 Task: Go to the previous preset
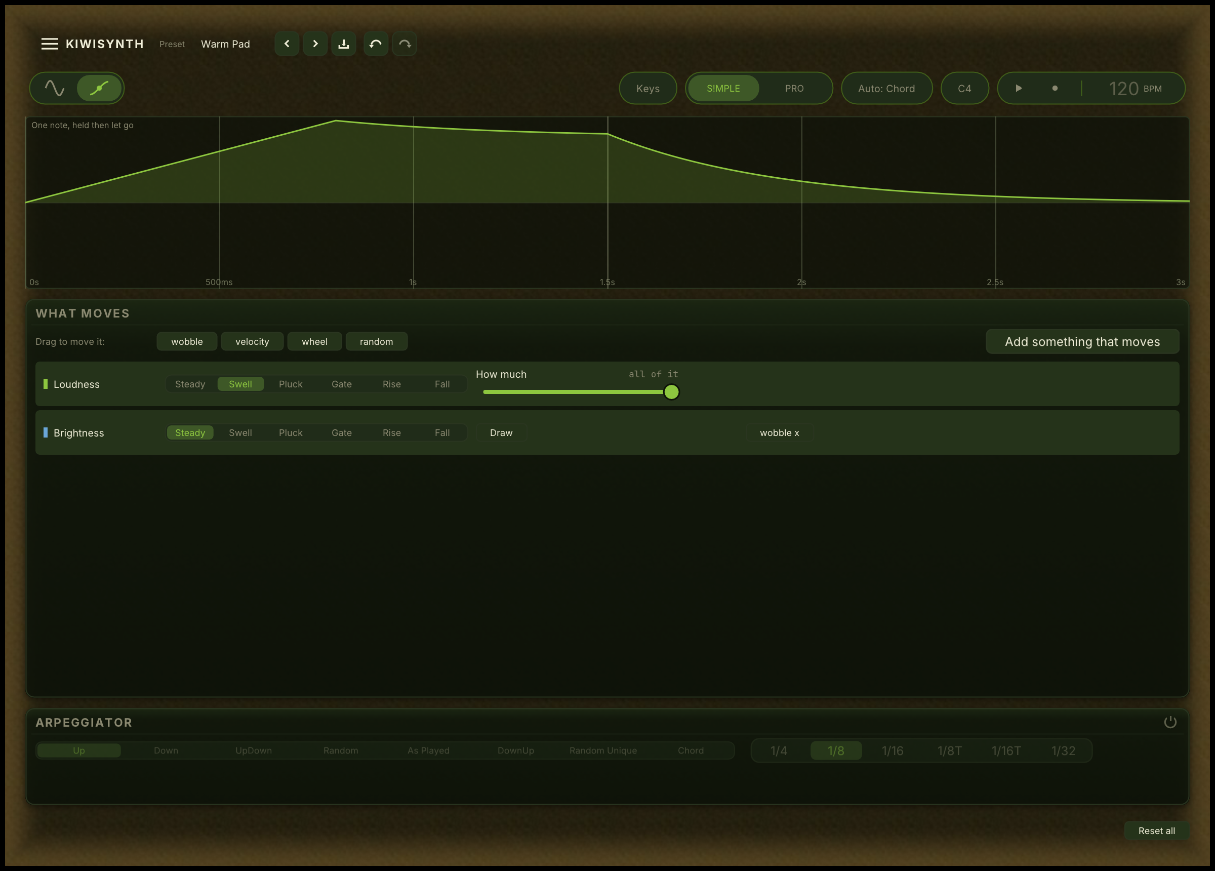[x=287, y=44]
